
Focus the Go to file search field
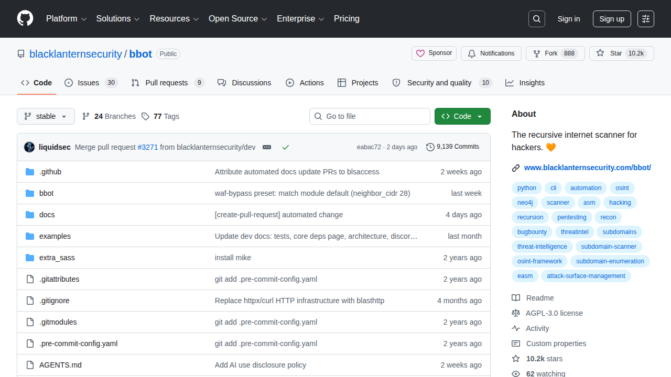click(370, 116)
